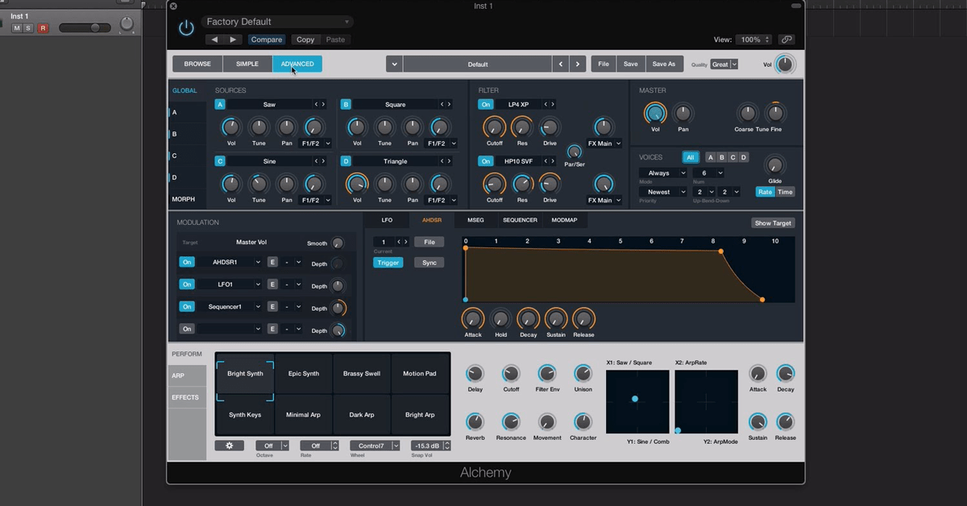Click the previous preset arrow beside Compare
The height and width of the screenshot is (506, 967).
coord(214,38)
